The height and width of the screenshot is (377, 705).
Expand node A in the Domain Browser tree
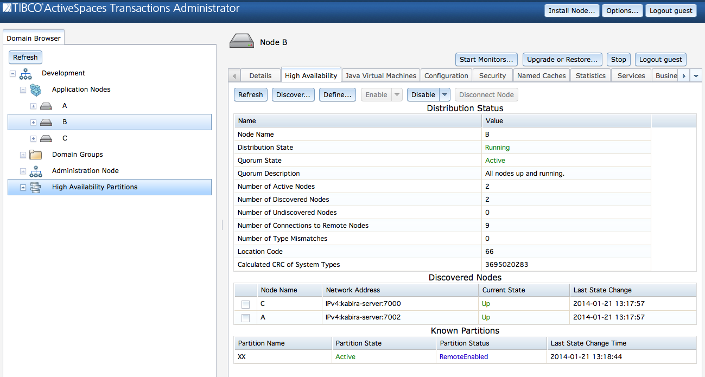33,106
